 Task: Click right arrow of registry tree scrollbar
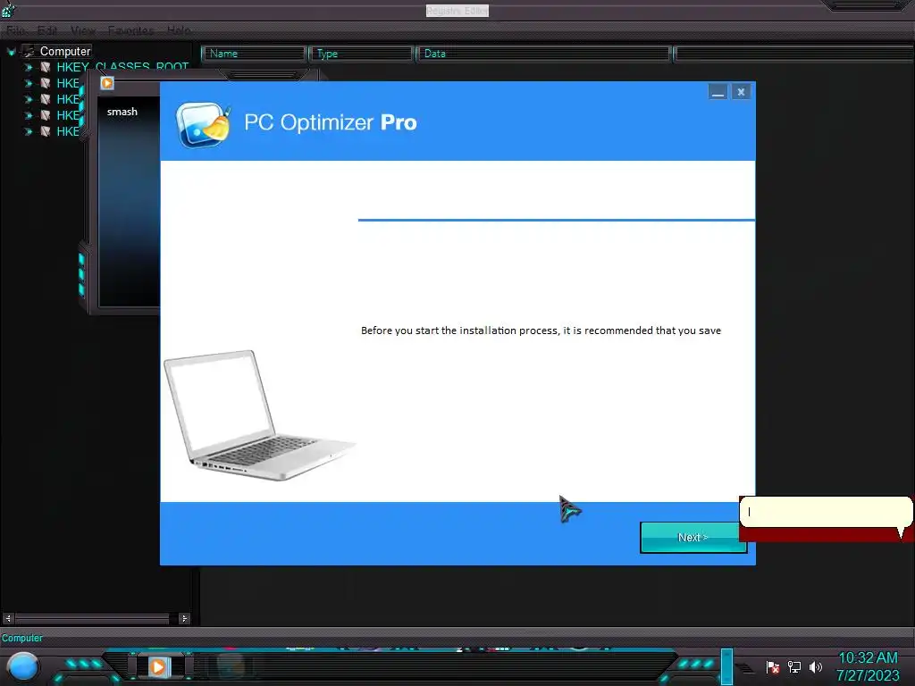pos(184,618)
